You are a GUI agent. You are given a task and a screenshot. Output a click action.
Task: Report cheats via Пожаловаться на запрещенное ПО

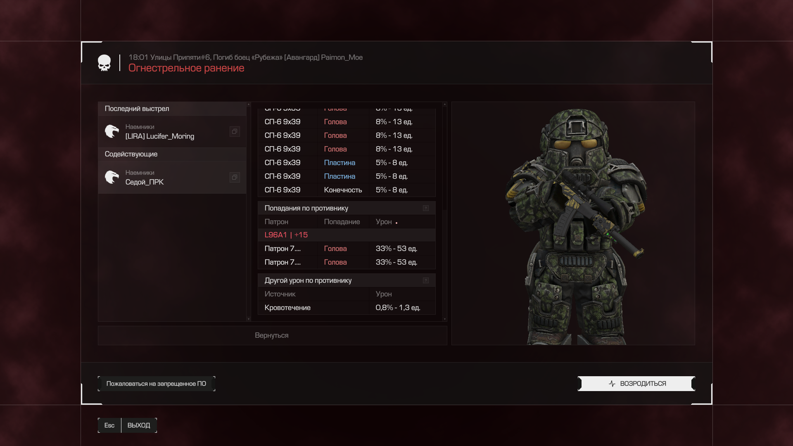157,384
